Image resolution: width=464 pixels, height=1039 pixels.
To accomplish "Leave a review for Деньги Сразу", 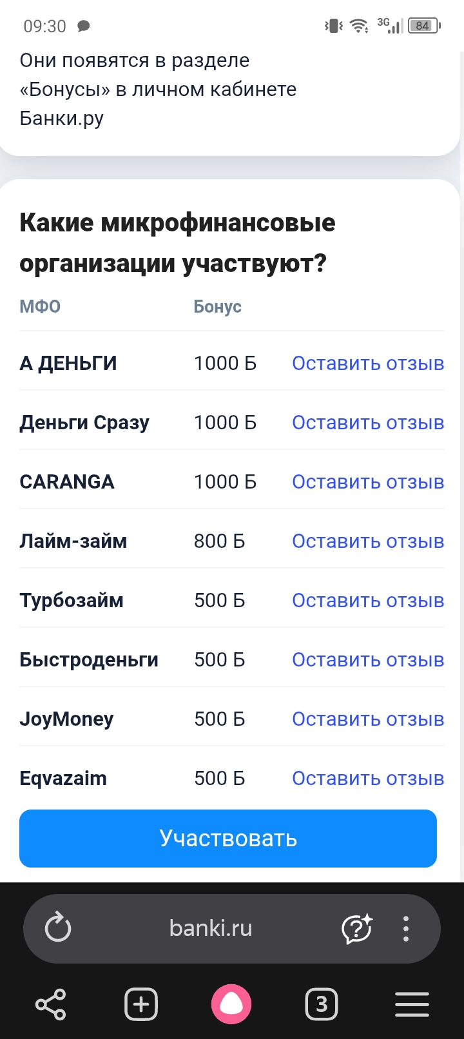I will pos(368,423).
